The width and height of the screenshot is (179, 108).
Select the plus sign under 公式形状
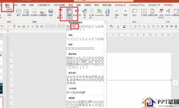pyautogui.click(x=68, y=93)
